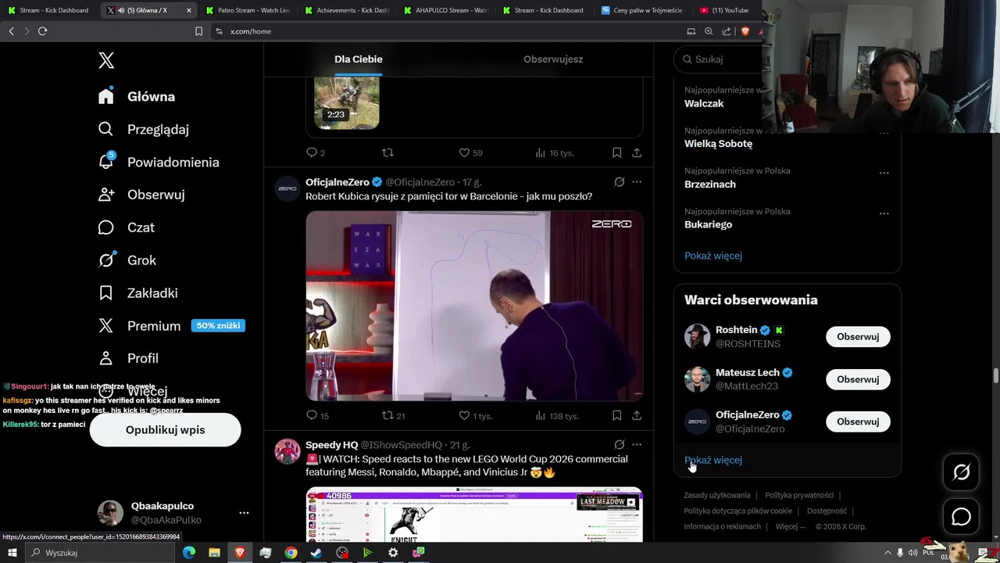Open floating Grok button
This screenshot has width=1000, height=563.
tap(961, 472)
